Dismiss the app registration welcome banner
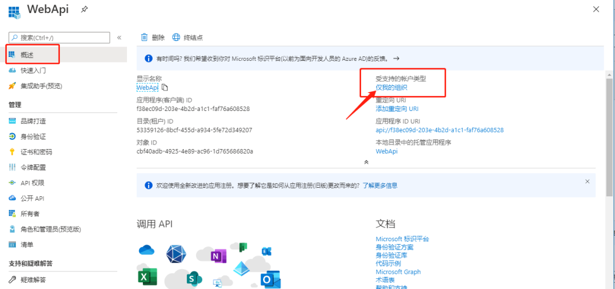 (587, 181)
